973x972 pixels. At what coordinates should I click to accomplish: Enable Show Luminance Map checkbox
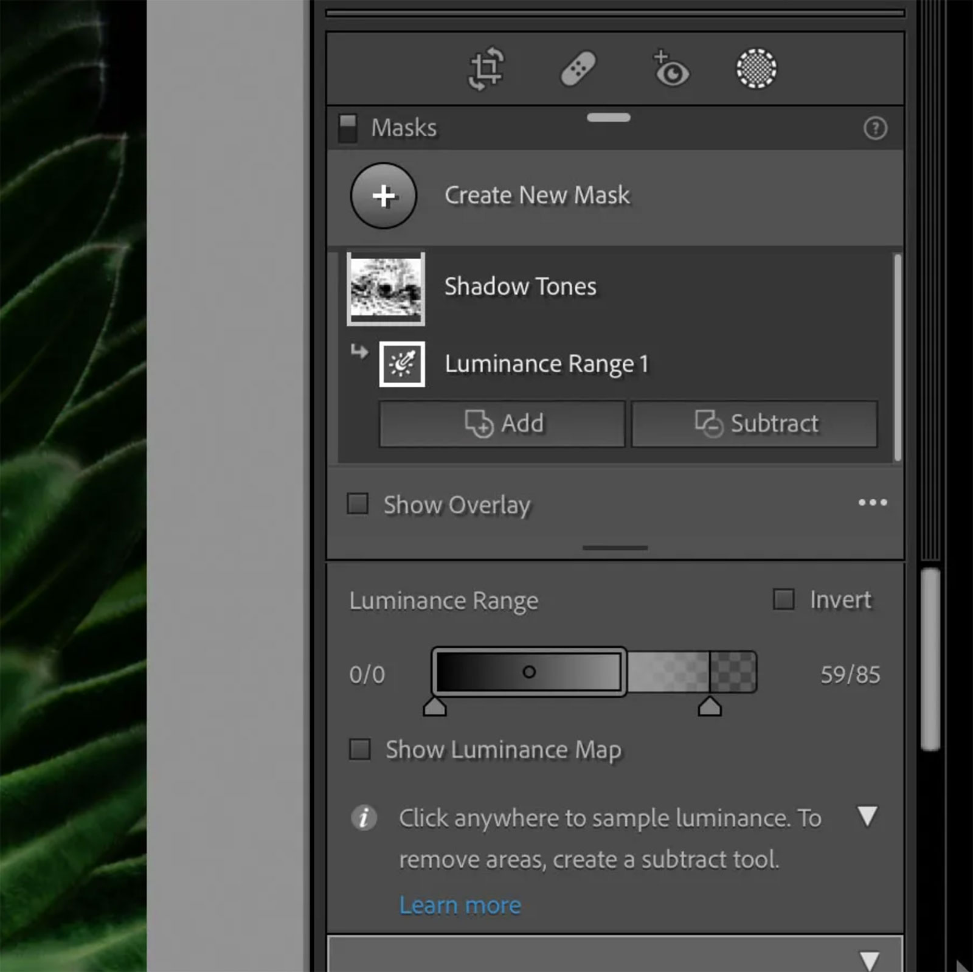pos(360,749)
